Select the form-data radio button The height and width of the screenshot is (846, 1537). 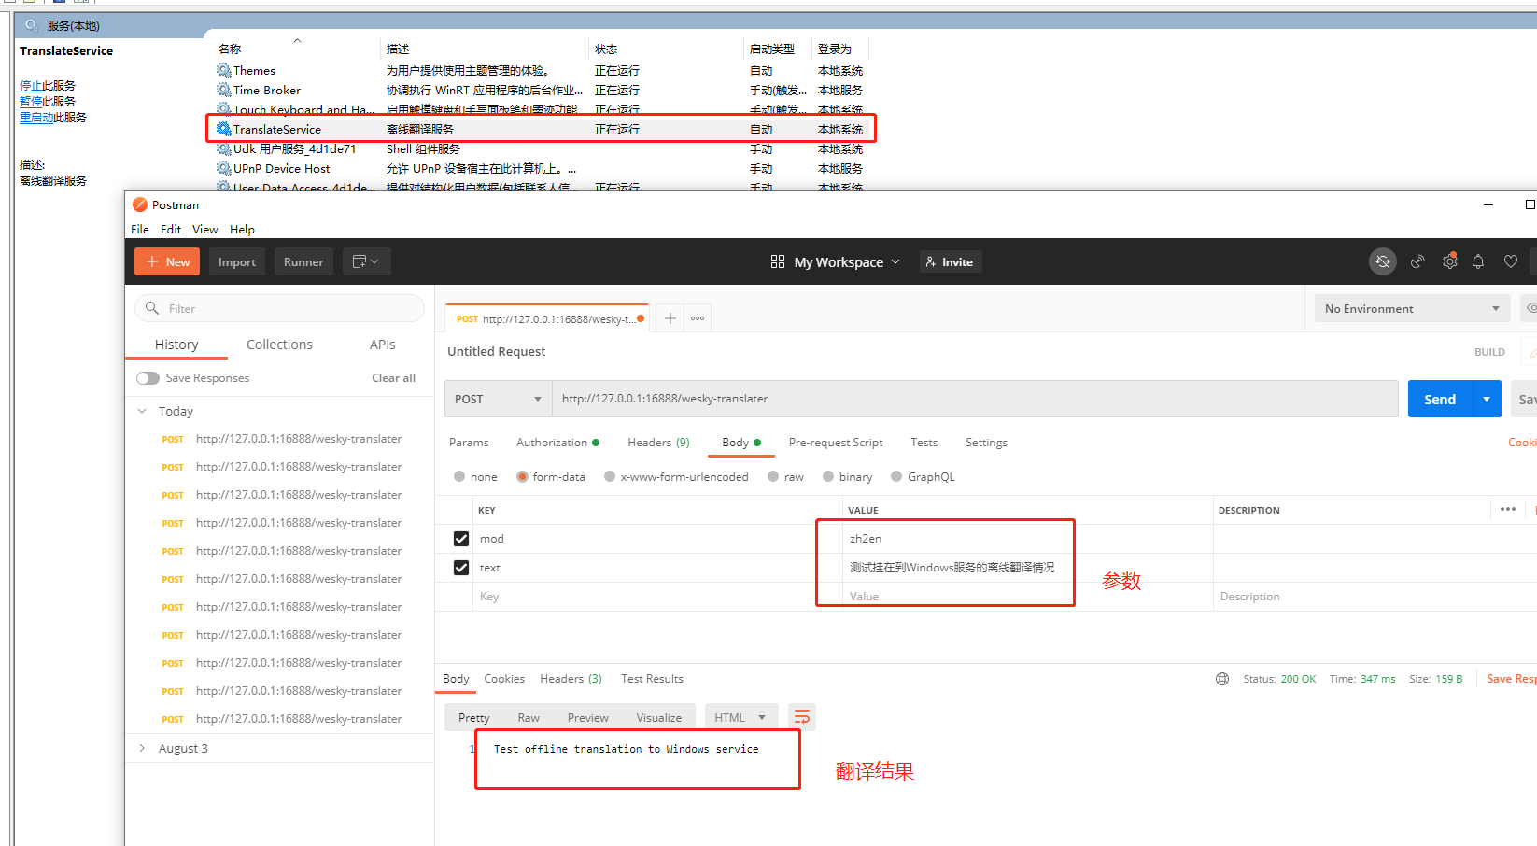[522, 476]
